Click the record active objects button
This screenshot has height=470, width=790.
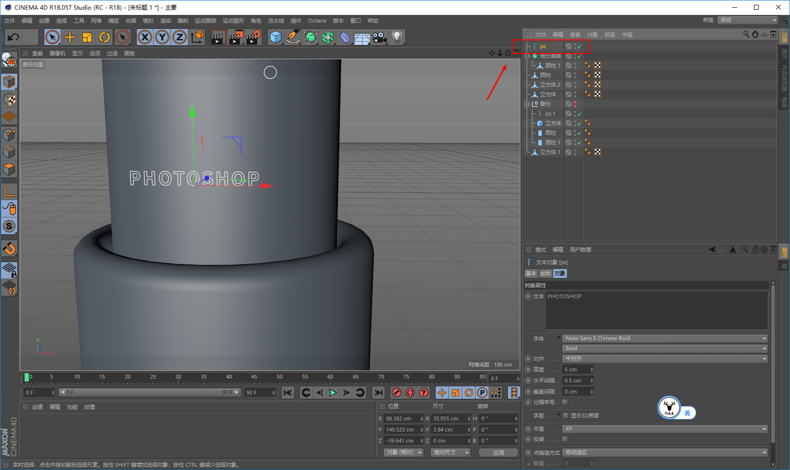pyautogui.click(x=397, y=393)
